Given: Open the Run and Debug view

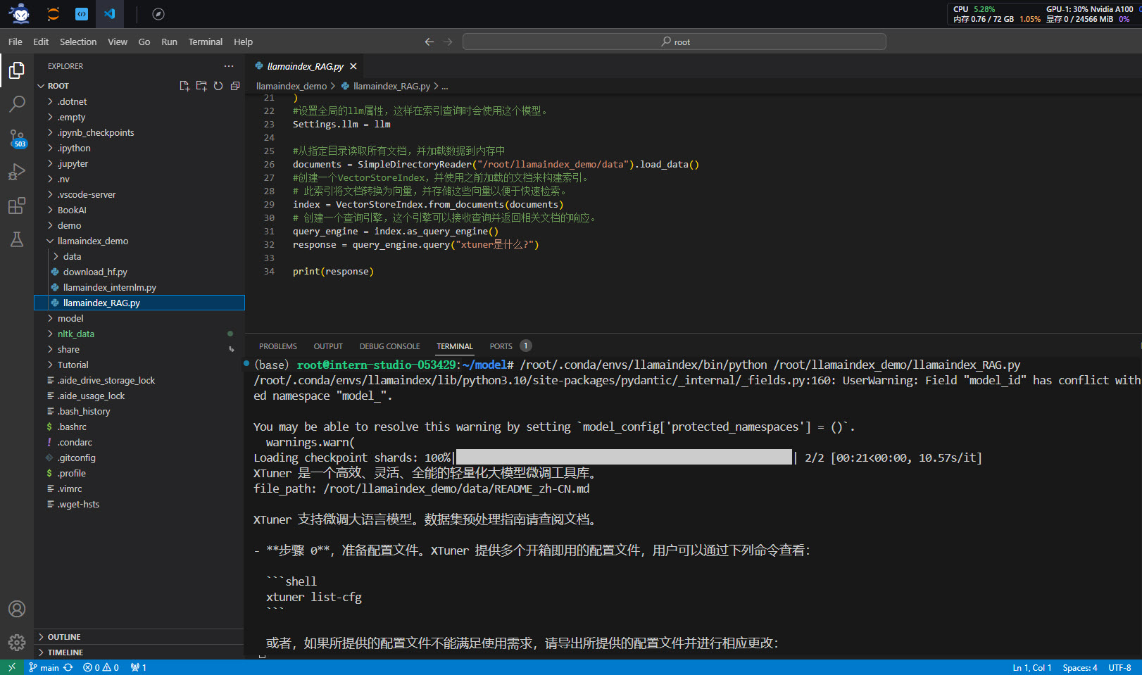Looking at the screenshot, I should tap(17, 172).
